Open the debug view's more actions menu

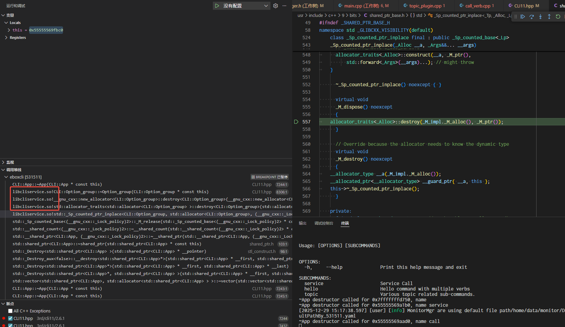click(284, 6)
